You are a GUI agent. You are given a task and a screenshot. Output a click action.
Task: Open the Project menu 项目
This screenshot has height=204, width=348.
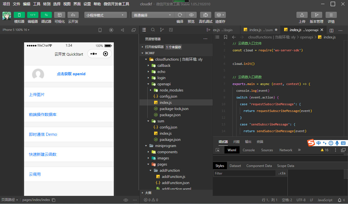[6, 4]
